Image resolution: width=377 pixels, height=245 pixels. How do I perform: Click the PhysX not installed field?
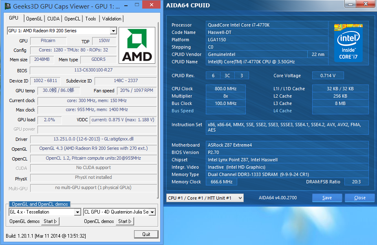point(93,177)
